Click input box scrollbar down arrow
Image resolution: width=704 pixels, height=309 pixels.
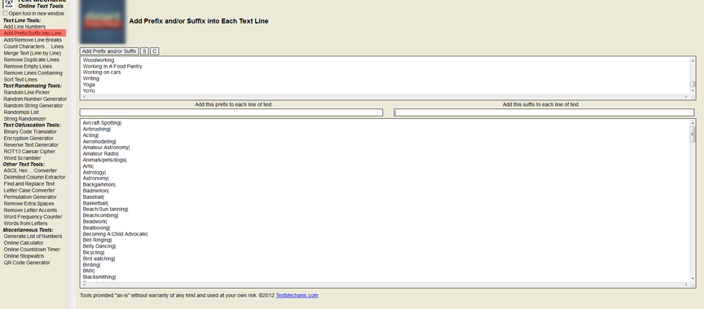[693, 90]
